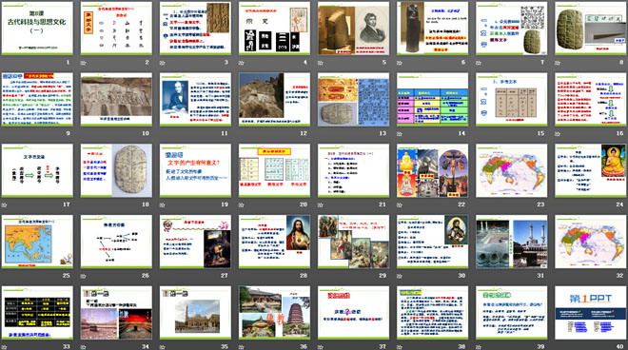Select slide 11 with seated man portrait
This screenshot has width=628, height=350.
[195, 99]
